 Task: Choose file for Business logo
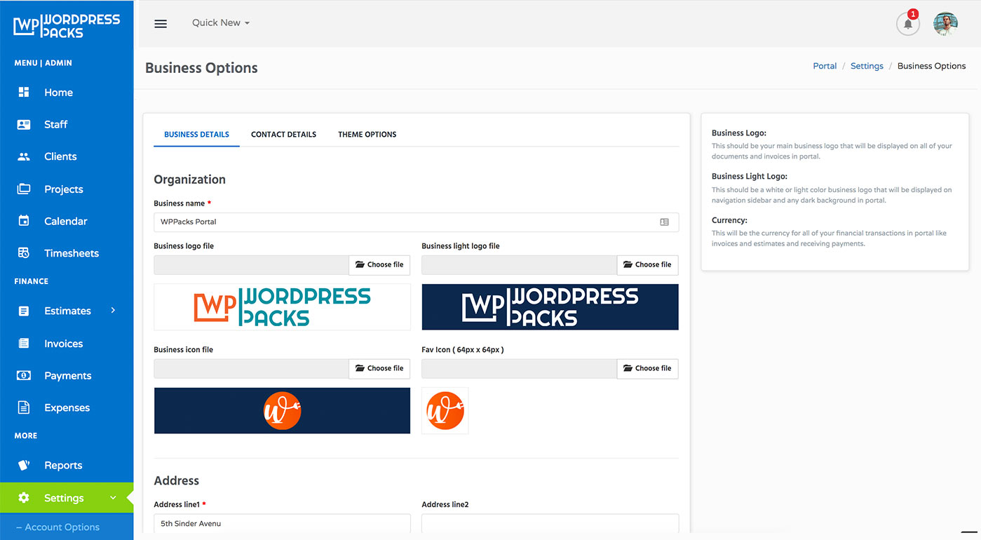point(379,264)
